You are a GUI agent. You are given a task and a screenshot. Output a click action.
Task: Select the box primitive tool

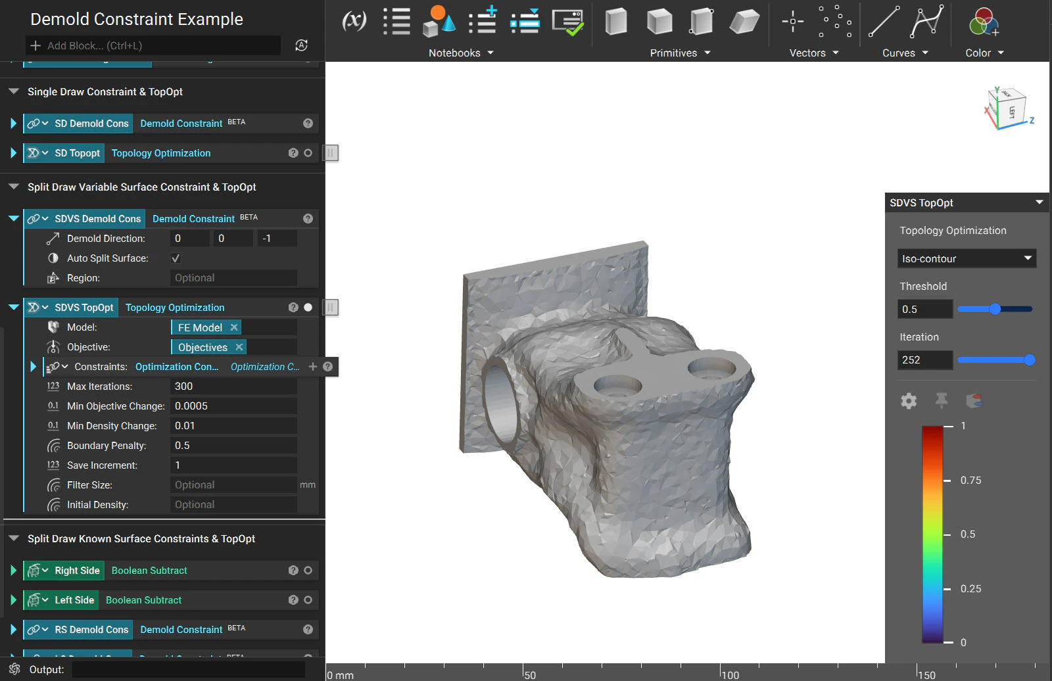pos(616,22)
